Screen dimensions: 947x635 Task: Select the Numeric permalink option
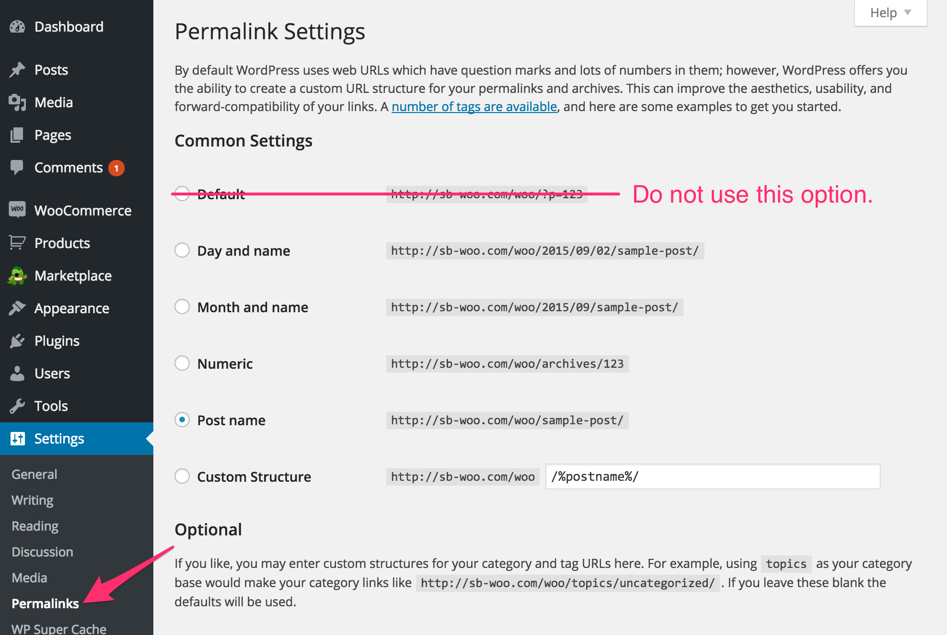tap(182, 363)
